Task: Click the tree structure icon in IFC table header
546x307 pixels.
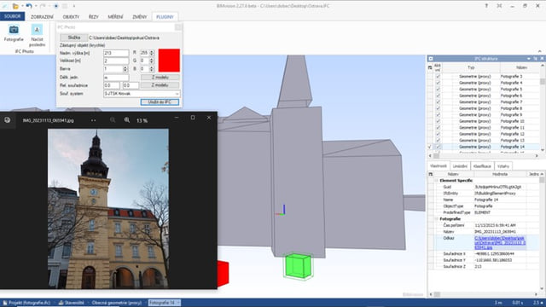Action: click(x=430, y=67)
